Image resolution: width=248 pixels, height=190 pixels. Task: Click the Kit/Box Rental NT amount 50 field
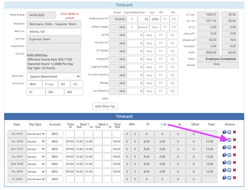pos(143,19)
